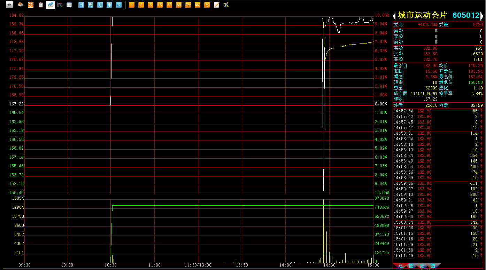Click the back arrow toolbar icon
The height and width of the screenshot is (270, 486).
click(x=9, y=5)
